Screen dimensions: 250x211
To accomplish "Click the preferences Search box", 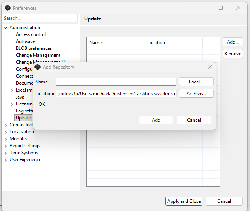I will pyautogui.click(x=40, y=18).
